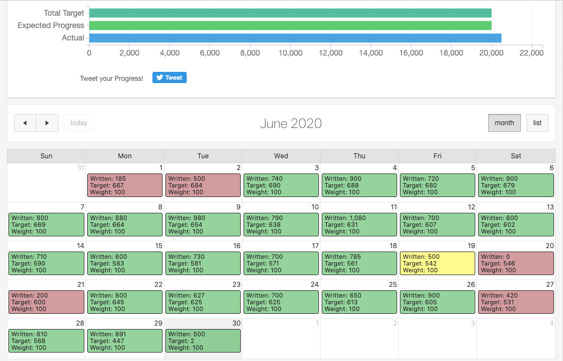Select June 11 entry with 1,080 written
563x361 pixels.
(359, 225)
